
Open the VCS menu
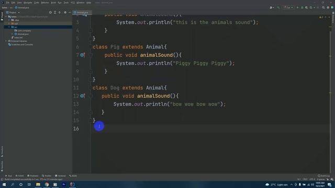[x=73, y=3]
